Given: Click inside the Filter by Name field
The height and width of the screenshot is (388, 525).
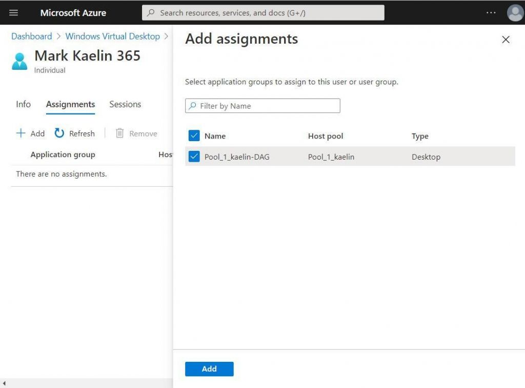Looking at the screenshot, I should point(261,106).
